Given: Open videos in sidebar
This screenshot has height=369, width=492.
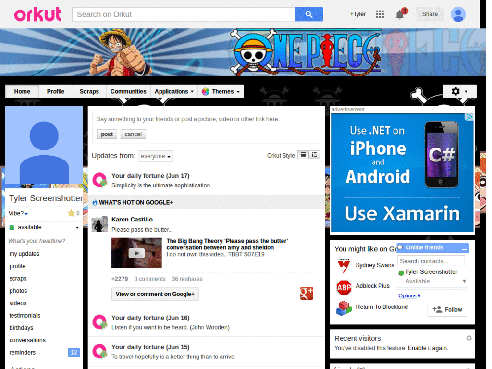Looking at the screenshot, I should [x=18, y=304].
